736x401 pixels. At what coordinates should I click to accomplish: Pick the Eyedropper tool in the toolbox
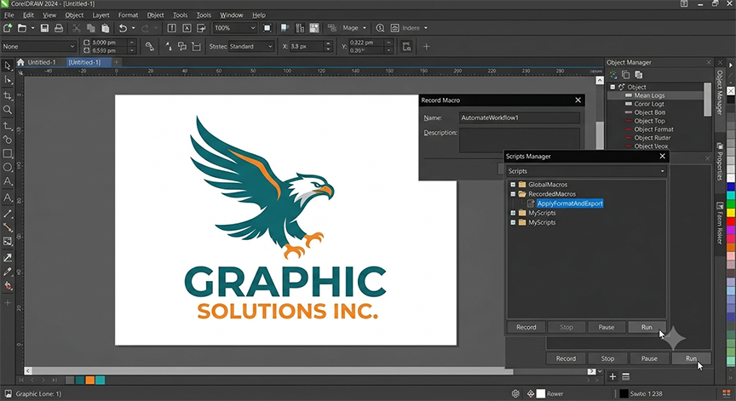(x=8, y=272)
